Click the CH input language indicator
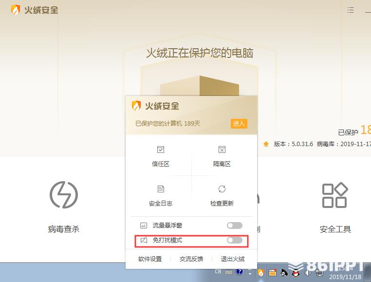Viewport: 371px width, 282px height. [x=218, y=271]
